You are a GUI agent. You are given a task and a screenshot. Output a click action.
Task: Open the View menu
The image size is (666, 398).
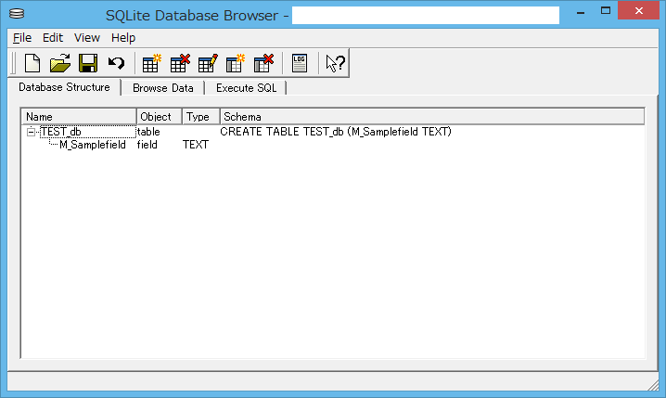(86, 38)
